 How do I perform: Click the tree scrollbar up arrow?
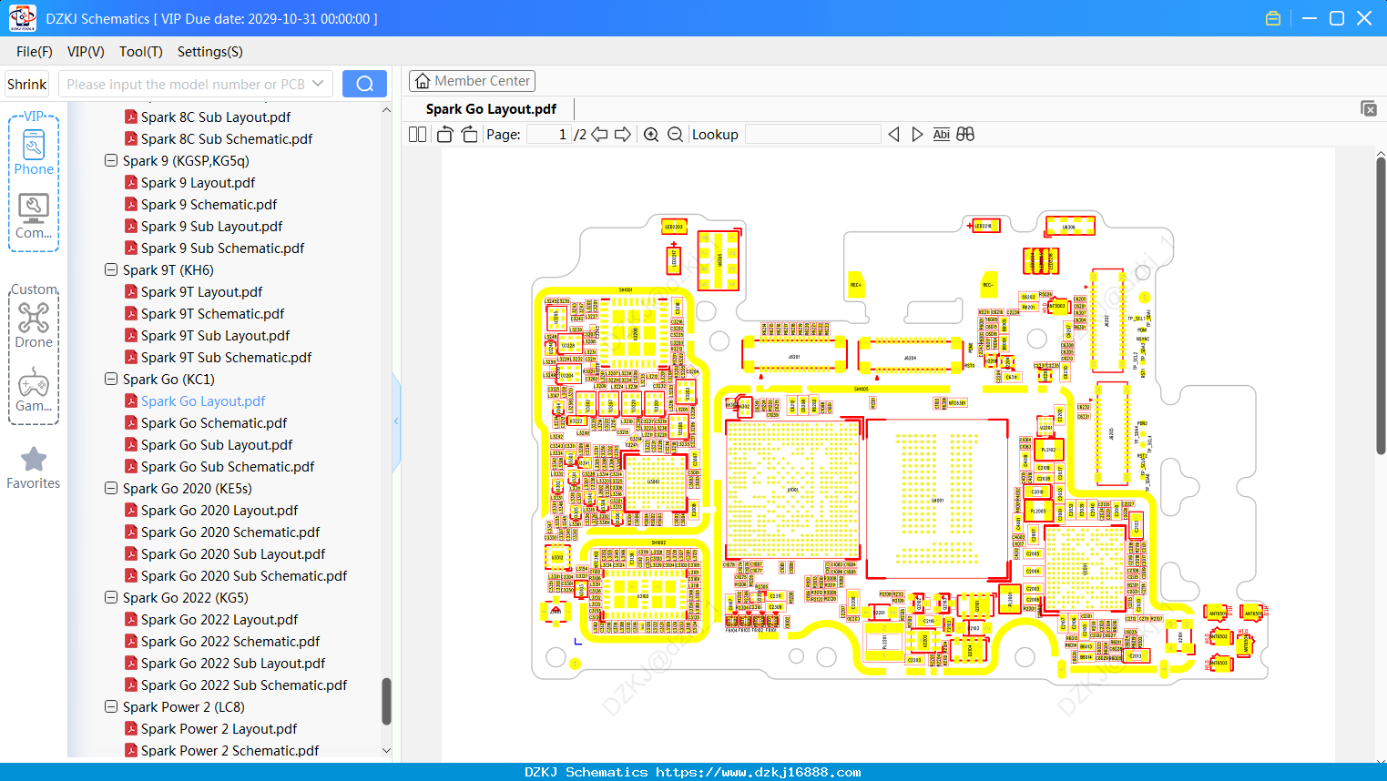point(386,109)
